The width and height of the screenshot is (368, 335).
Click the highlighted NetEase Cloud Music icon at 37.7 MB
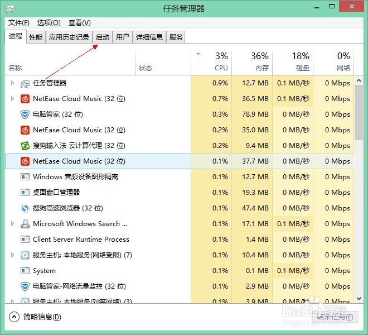(25, 161)
